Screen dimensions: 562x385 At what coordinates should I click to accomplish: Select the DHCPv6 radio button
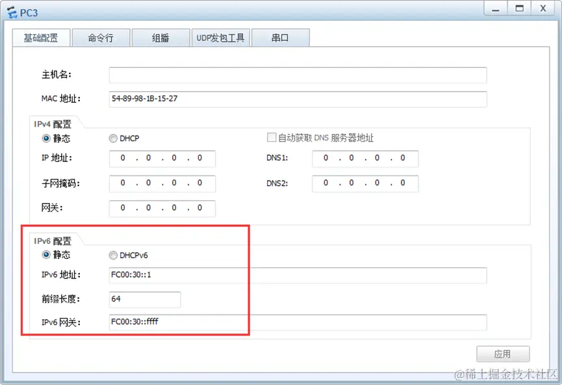pos(113,255)
